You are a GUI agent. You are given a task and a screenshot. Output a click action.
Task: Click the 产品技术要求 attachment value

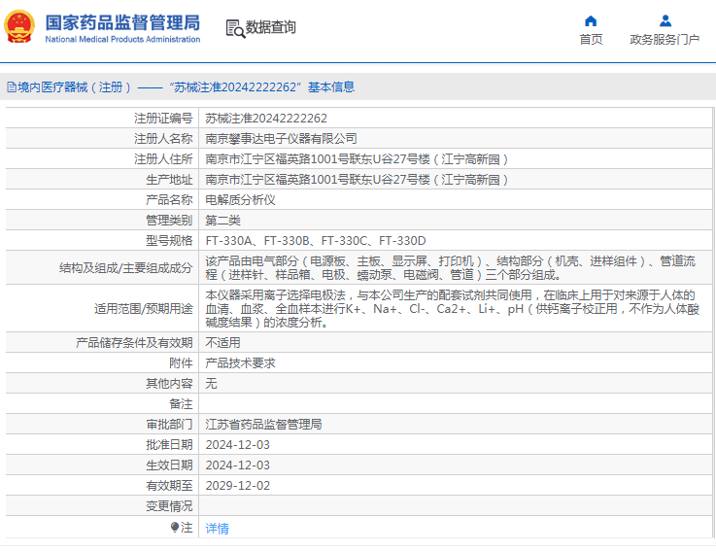pyautogui.click(x=240, y=363)
